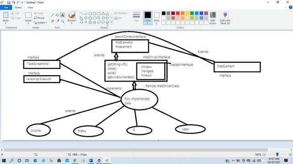
Task: Click the Save icon in title bar
Action: [9, 2]
